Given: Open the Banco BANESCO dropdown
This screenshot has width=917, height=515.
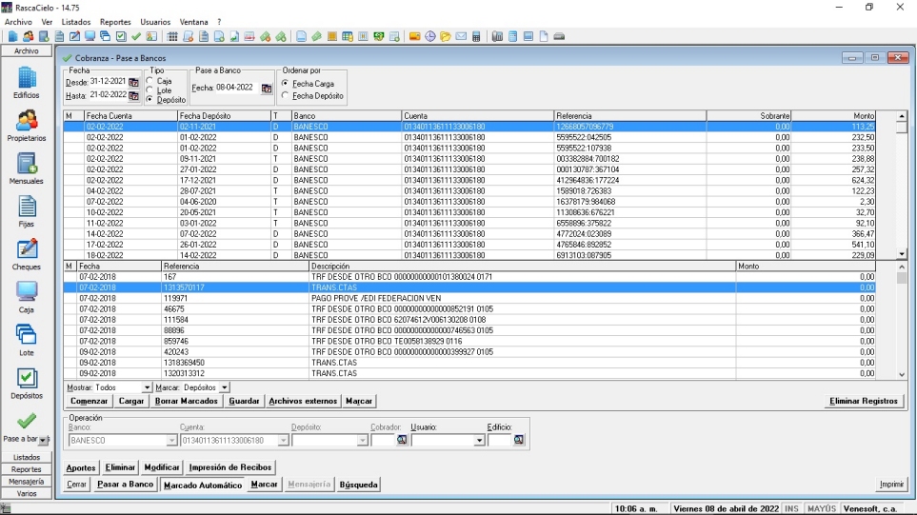Looking at the screenshot, I should tap(171, 440).
